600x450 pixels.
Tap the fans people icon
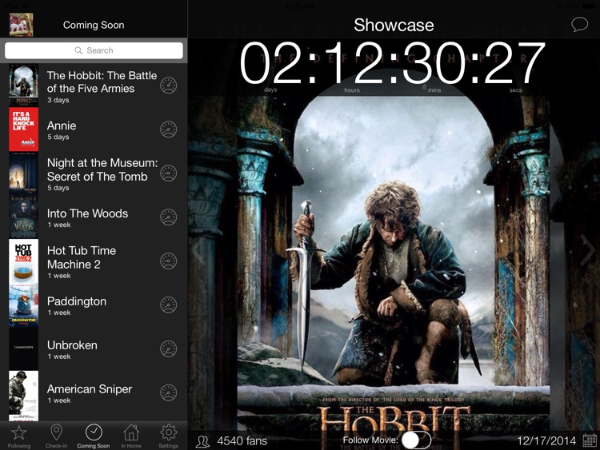[x=202, y=441]
